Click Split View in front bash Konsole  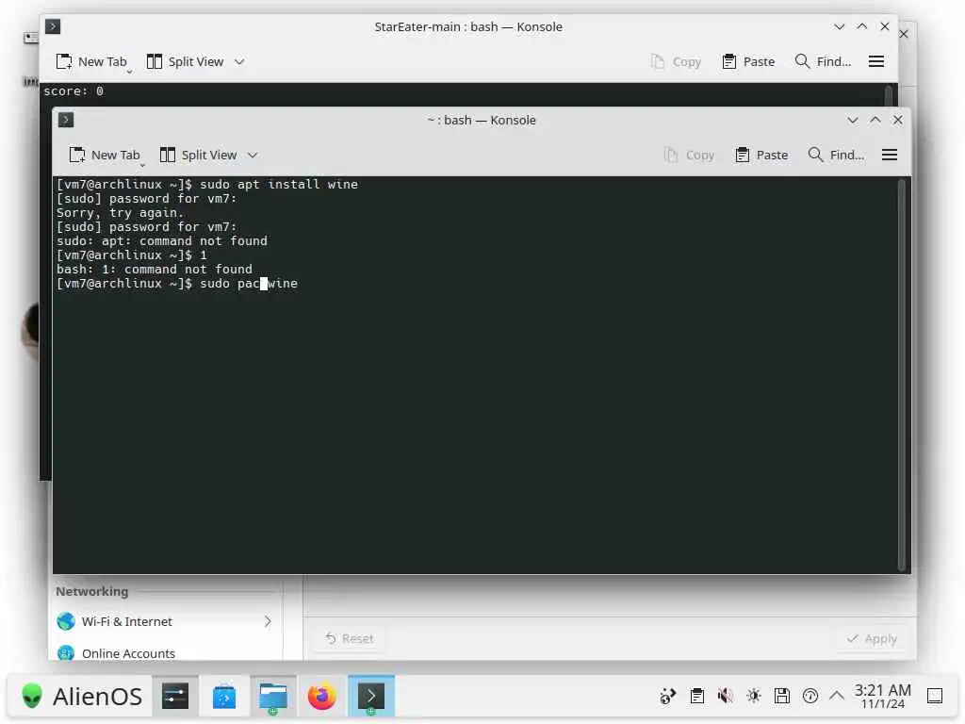click(198, 156)
